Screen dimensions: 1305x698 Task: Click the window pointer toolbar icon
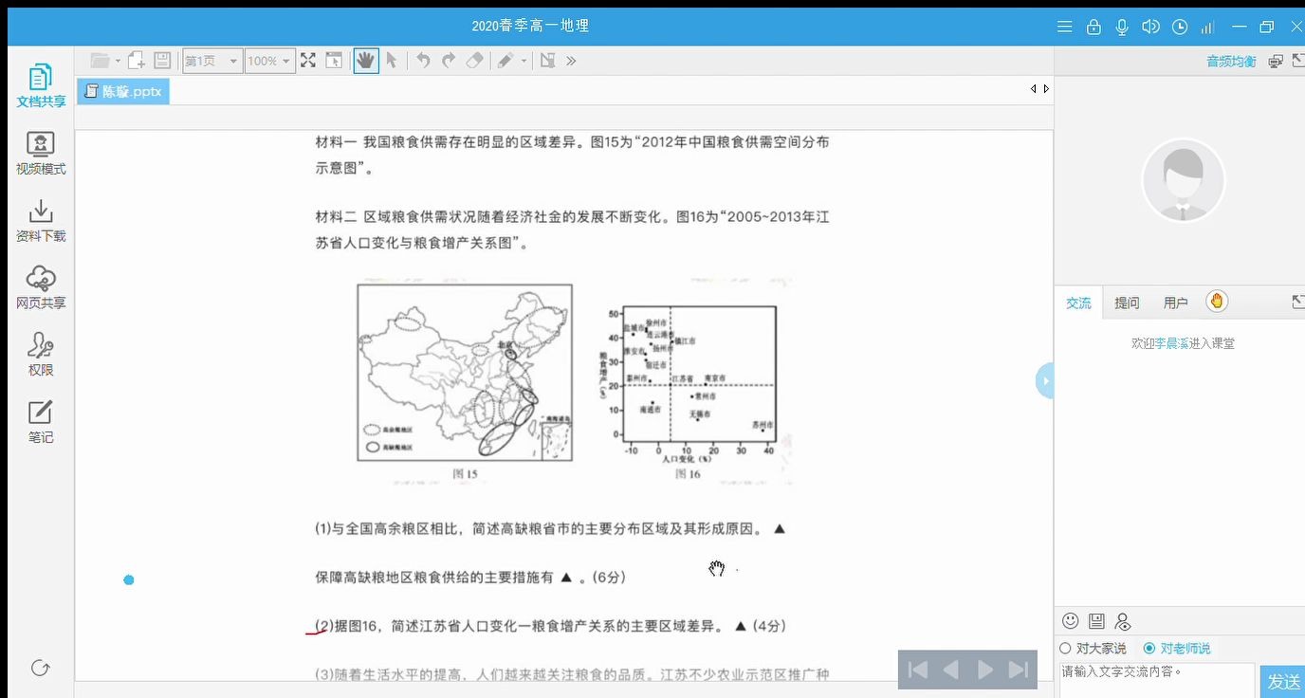tap(334, 61)
